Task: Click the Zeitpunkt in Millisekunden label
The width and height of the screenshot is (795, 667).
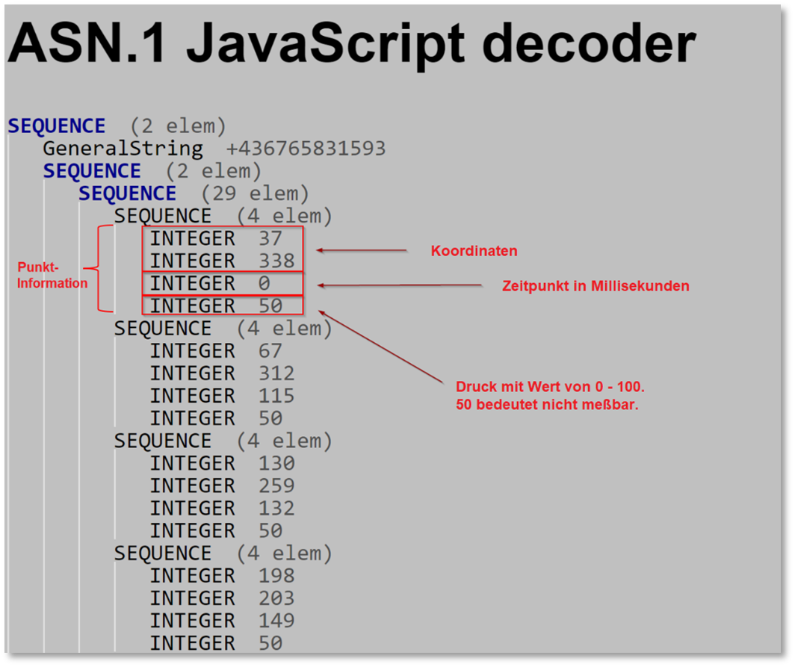Action: pyautogui.click(x=596, y=286)
